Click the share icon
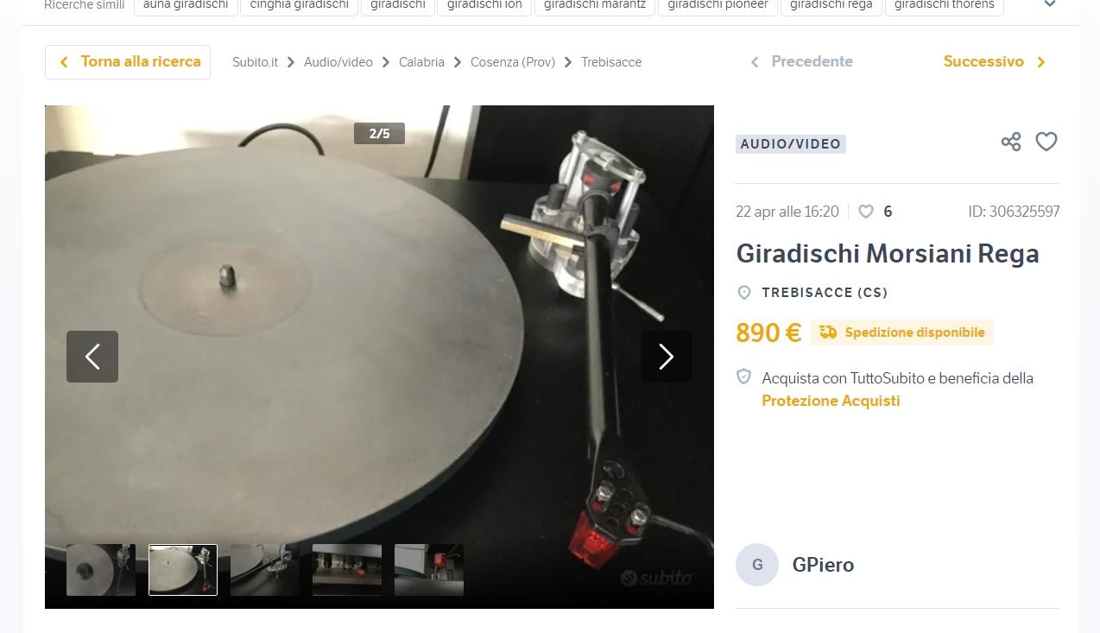The image size is (1100, 633). coord(1011,142)
